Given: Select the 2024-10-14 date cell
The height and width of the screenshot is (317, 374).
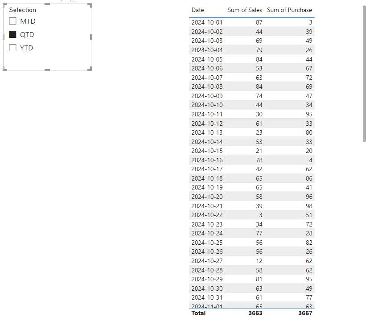Looking at the screenshot, I should coord(207,142).
